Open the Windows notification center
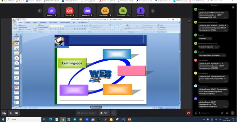The image size is (237, 122). (233, 119)
